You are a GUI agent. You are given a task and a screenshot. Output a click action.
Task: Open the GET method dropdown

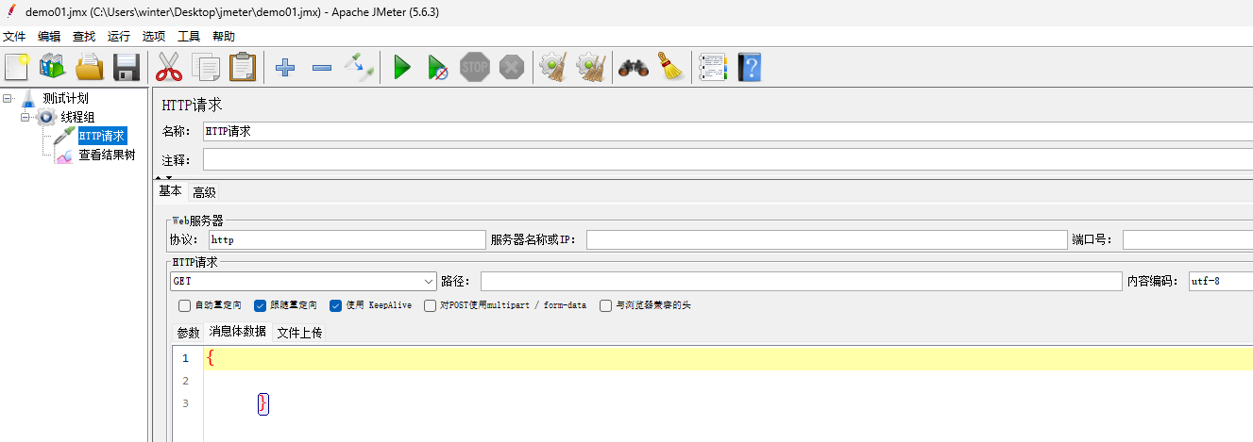tap(302, 281)
